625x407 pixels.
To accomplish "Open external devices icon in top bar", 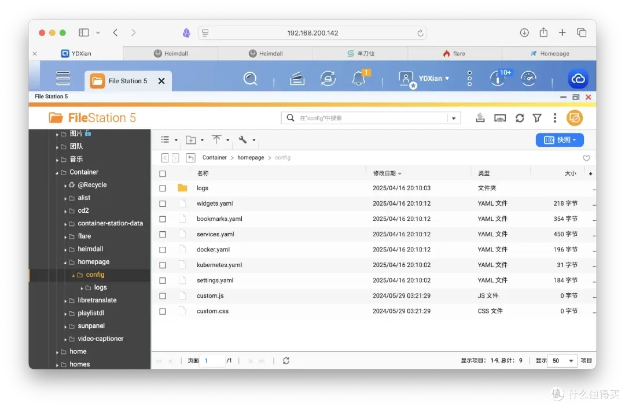I will coord(328,79).
